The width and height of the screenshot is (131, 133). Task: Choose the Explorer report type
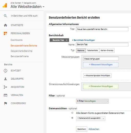coord(81,51)
